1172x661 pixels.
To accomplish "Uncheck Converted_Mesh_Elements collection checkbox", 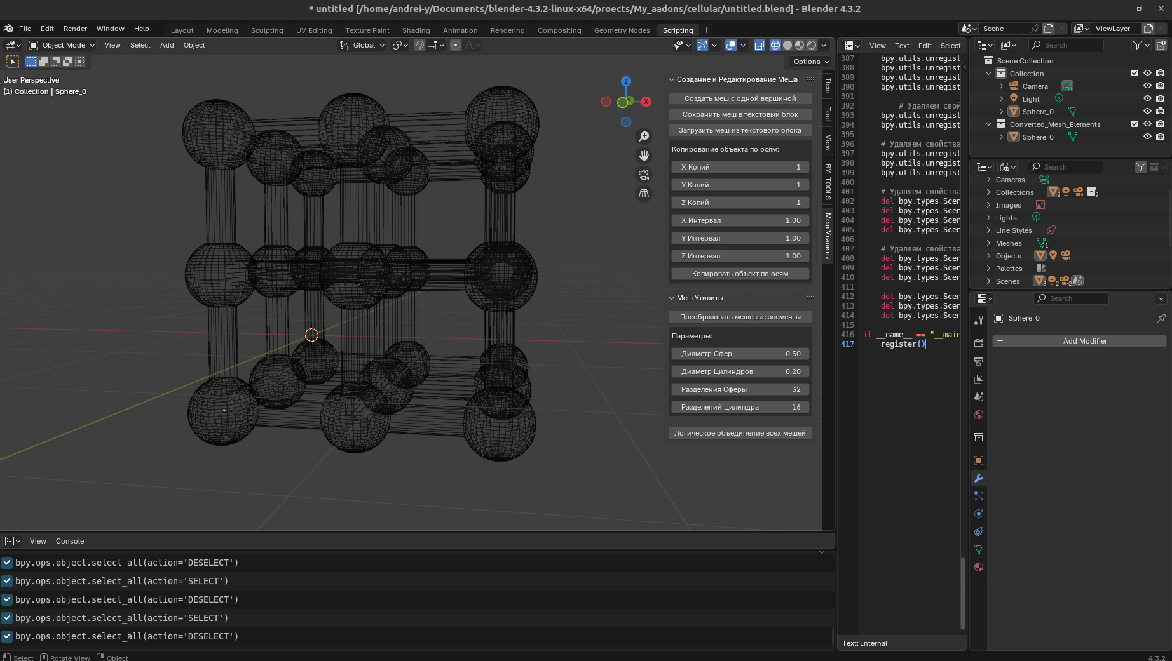I will pos(1135,124).
